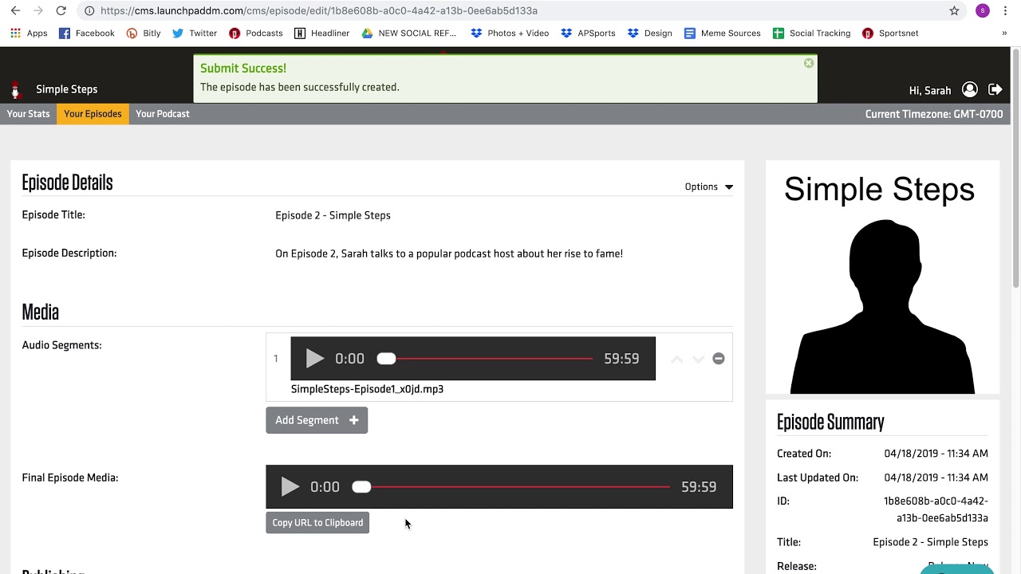Open NEW SOCIAL REF bookmark

click(409, 33)
